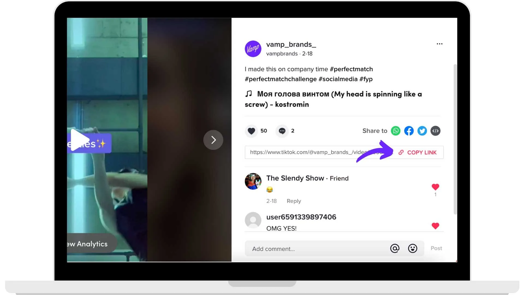Click the comment count 2

293,131
